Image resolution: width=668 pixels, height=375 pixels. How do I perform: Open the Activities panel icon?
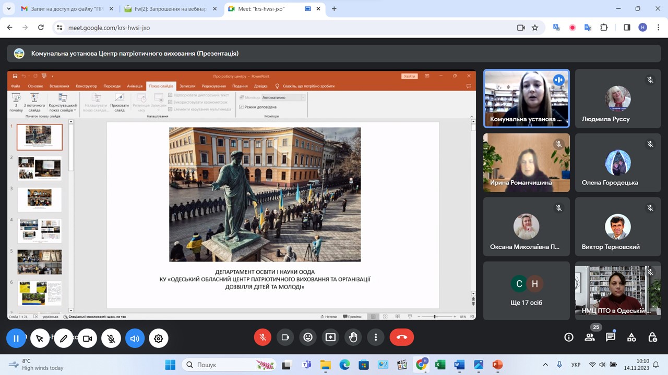[631, 337]
